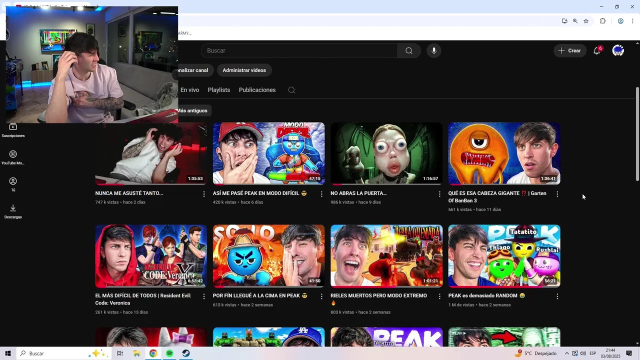Image resolution: width=640 pixels, height=360 pixels.
Task: Open Chrome three-dot menu
Action: (x=632, y=21)
